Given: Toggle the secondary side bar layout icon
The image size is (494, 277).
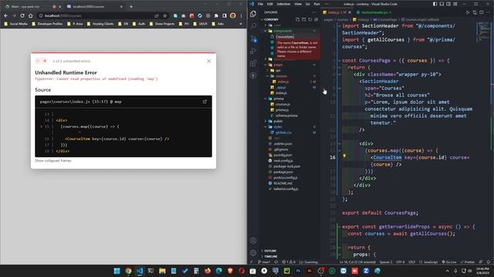Looking at the screenshot, I should 448,4.
